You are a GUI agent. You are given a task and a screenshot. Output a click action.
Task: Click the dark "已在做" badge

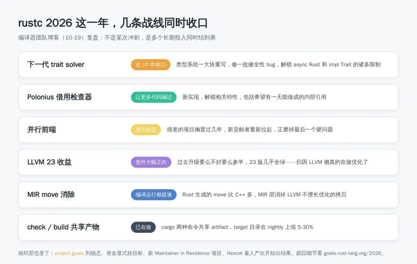143,227
